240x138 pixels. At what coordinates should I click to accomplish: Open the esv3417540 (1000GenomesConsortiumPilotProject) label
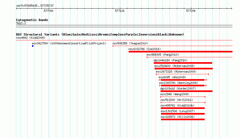(69, 43)
